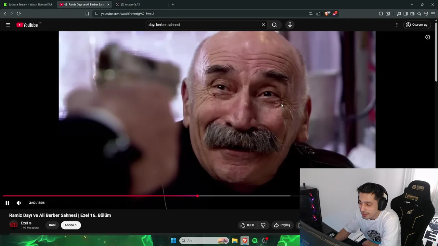
Task: Open File Explorer from taskbar
Action: click(235, 241)
